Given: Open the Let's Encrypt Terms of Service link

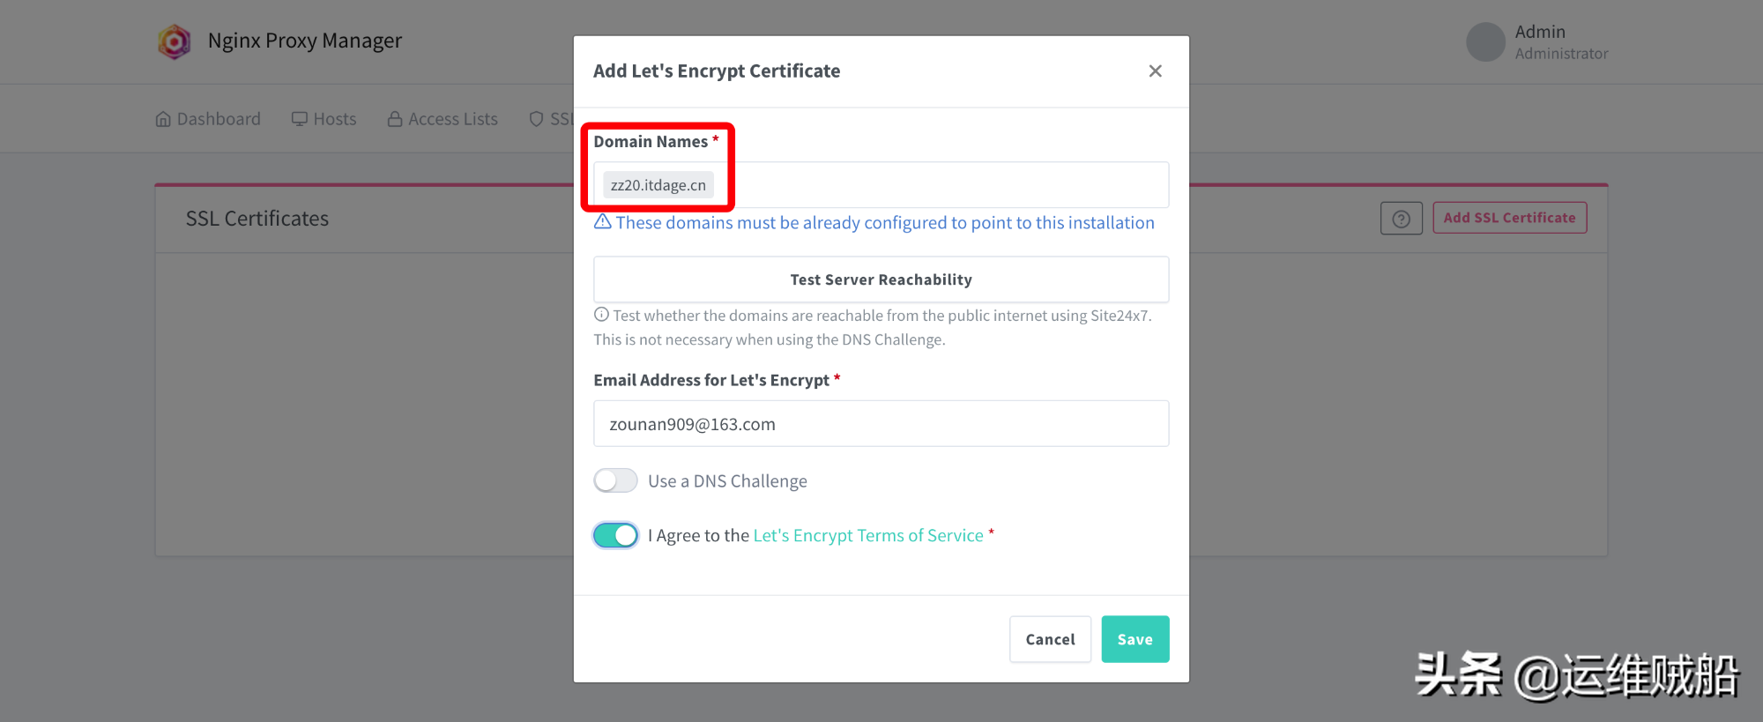Looking at the screenshot, I should pyautogui.click(x=867, y=535).
